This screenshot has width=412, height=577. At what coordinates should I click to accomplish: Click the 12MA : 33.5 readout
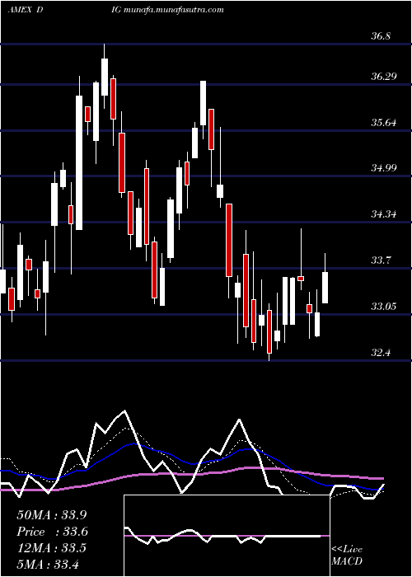coord(51,547)
